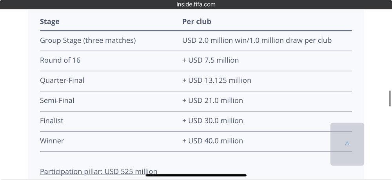Tap the scroll-to-top chevron arrow button
Image resolution: width=392 pixels, height=180 pixels.
[347, 144]
